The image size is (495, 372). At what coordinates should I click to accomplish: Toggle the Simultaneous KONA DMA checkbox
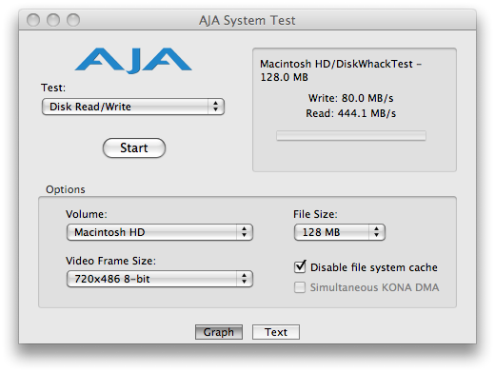[300, 287]
